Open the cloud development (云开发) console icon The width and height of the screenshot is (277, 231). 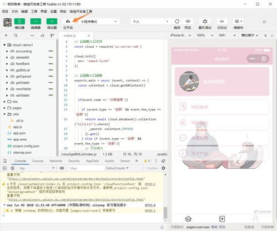coord(68,21)
